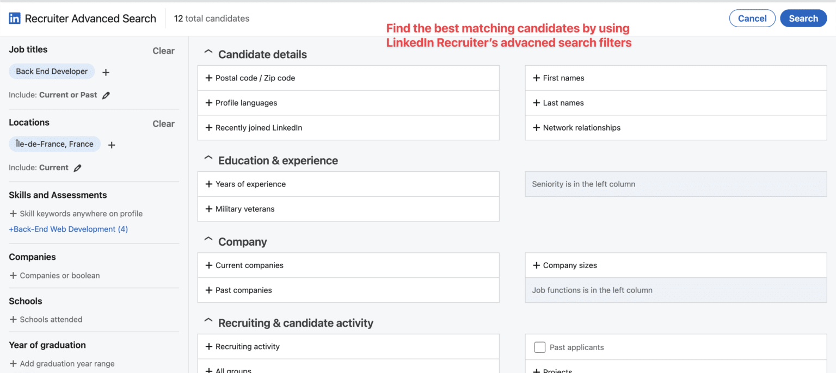Click the Search button
836x373 pixels.
pyautogui.click(x=803, y=18)
